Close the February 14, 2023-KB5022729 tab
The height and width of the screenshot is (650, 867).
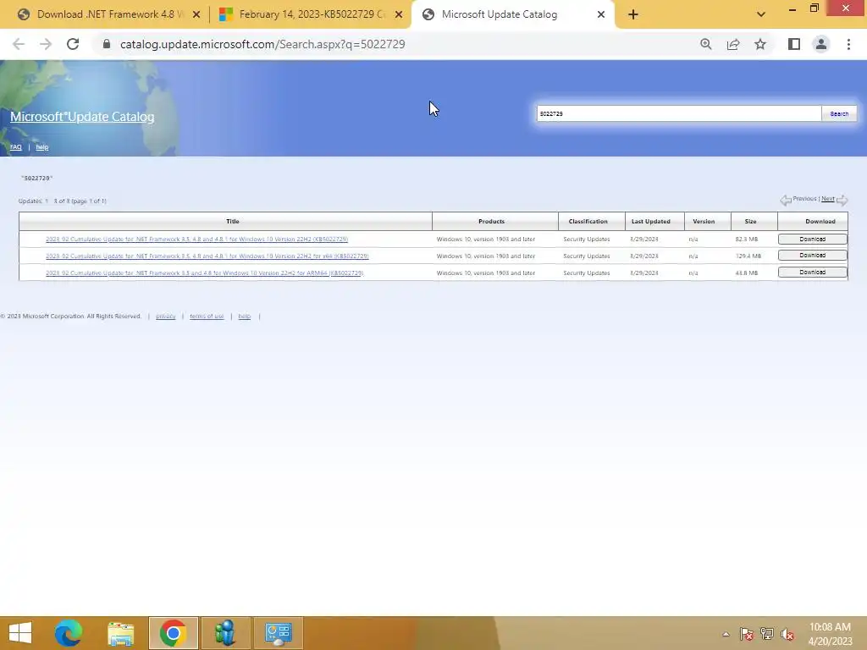(x=399, y=15)
